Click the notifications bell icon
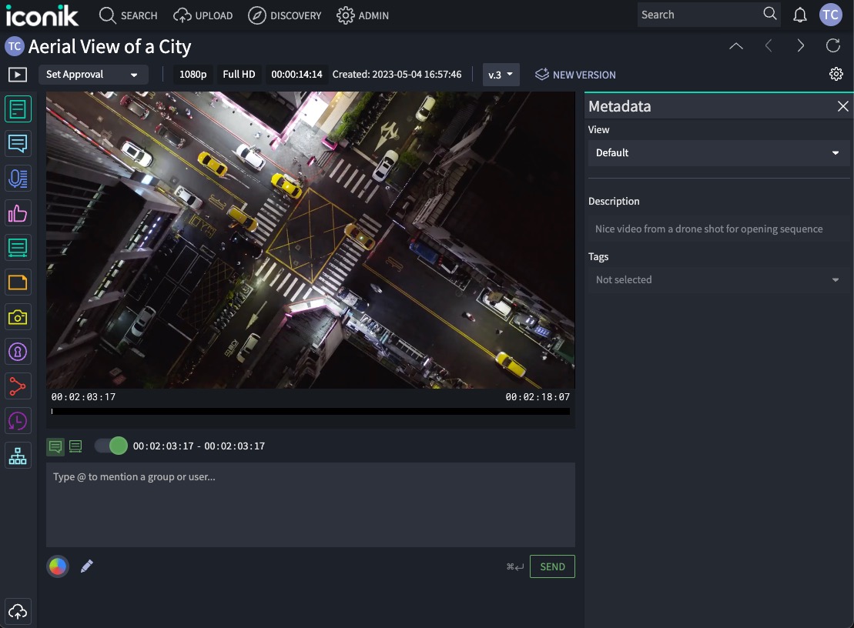This screenshot has height=628, width=854. [800, 15]
